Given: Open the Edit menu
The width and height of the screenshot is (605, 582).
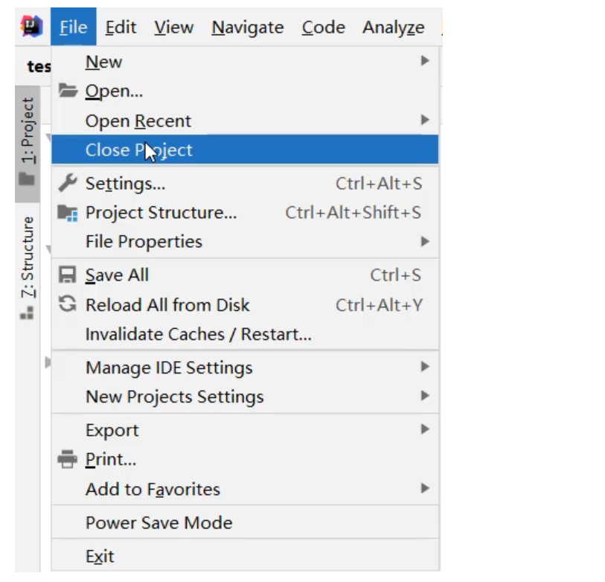Looking at the screenshot, I should click(121, 28).
